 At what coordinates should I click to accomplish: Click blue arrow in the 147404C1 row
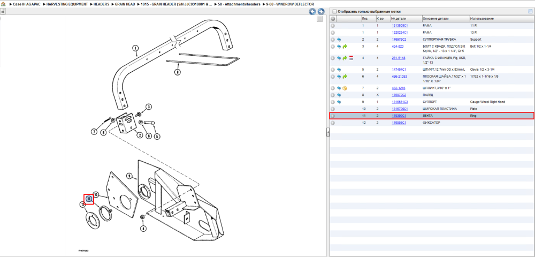pyautogui.click(x=339, y=70)
